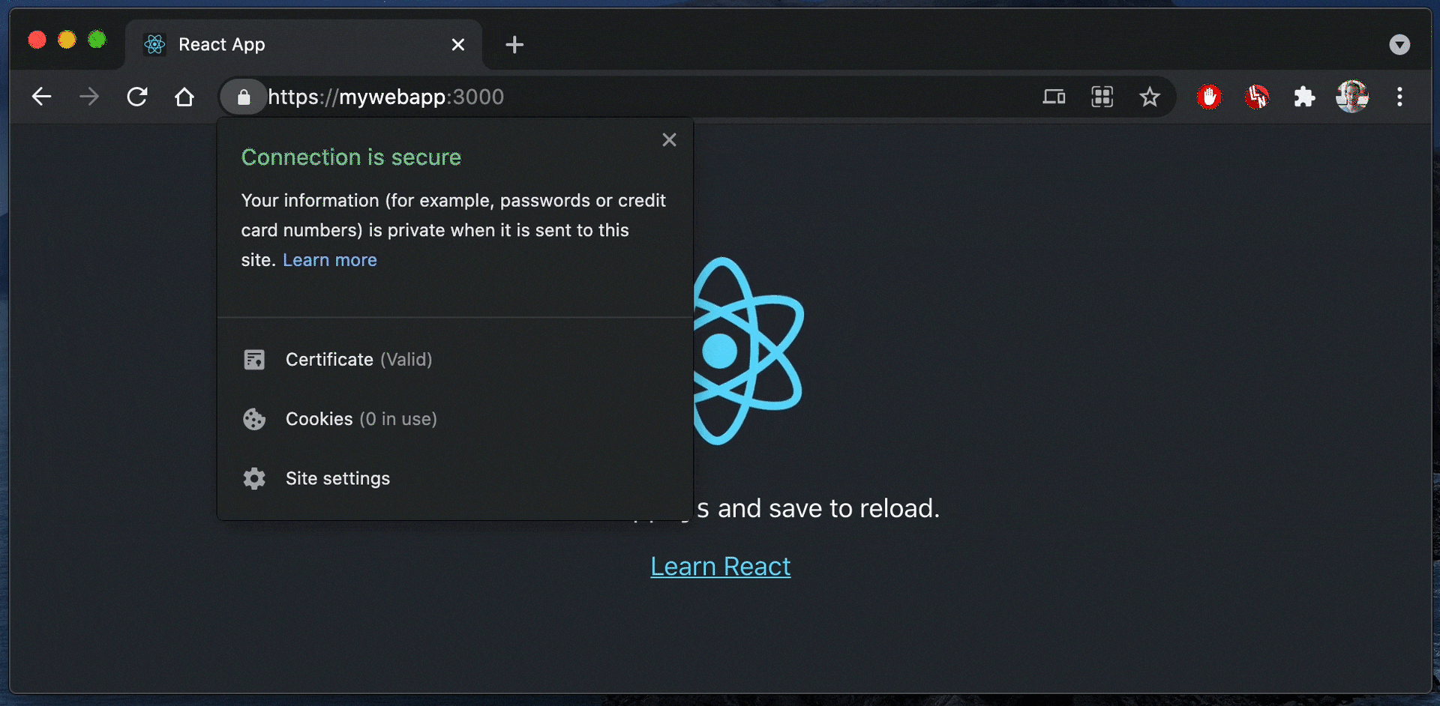Click the React logo image

pos(748,351)
